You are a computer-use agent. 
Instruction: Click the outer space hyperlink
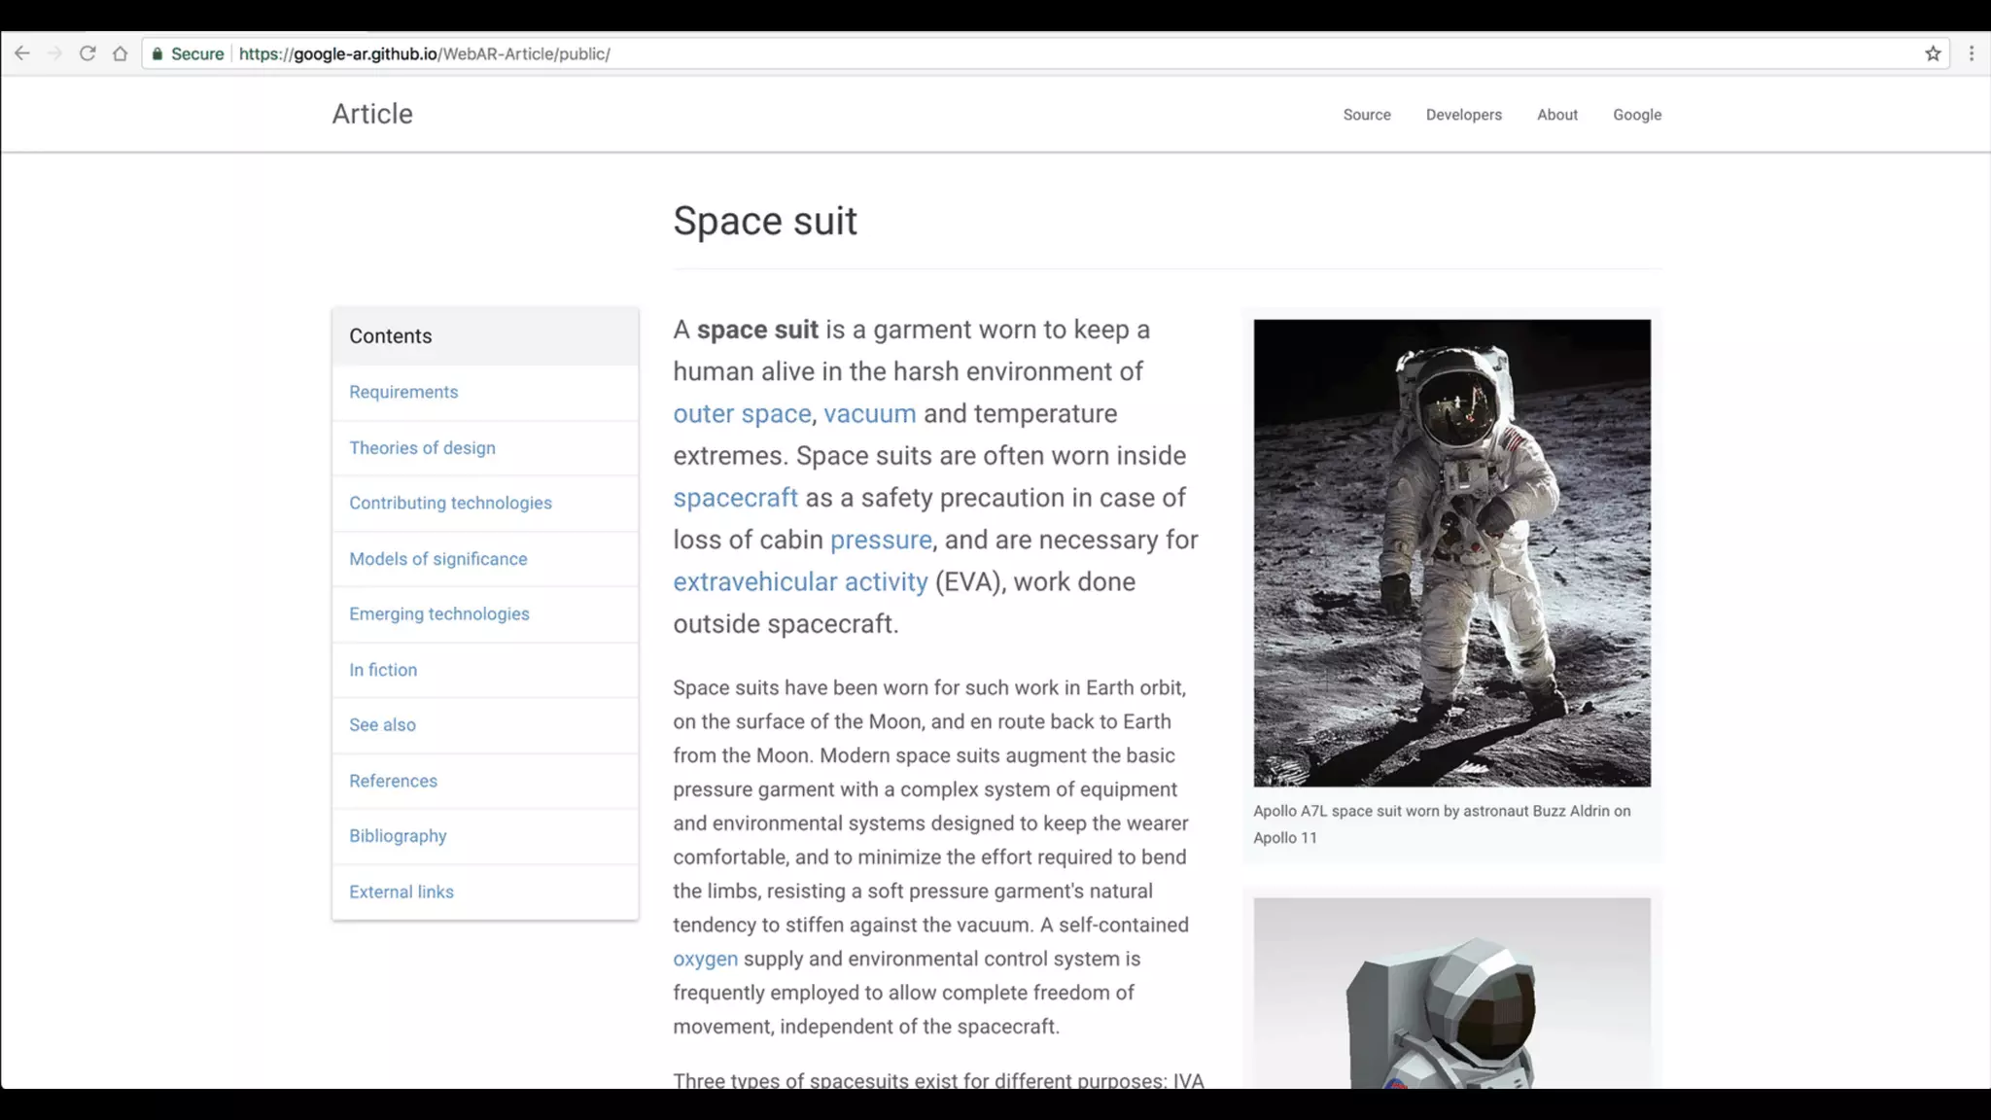point(742,413)
